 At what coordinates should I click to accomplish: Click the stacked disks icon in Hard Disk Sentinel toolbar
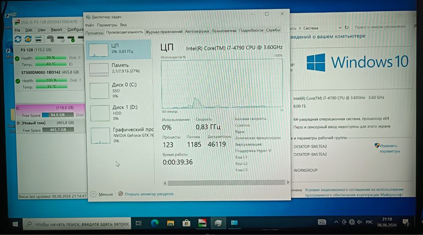[x=38, y=39]
